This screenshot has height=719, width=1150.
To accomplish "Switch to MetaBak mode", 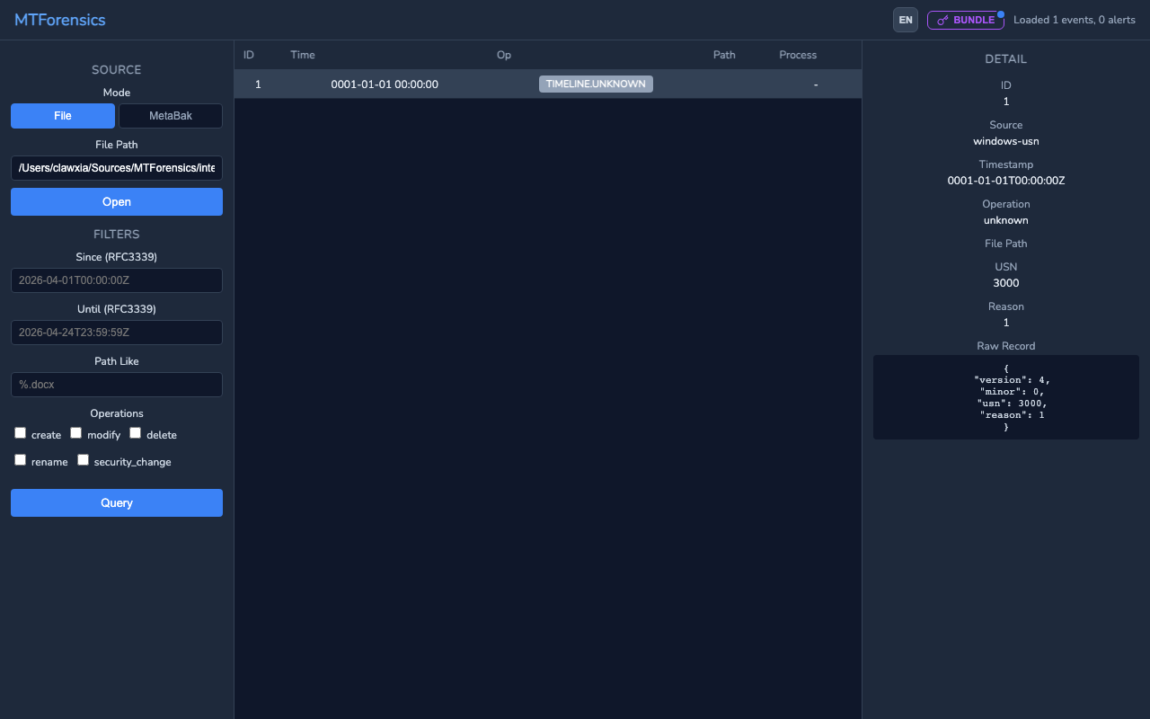I will pos(171,116).
